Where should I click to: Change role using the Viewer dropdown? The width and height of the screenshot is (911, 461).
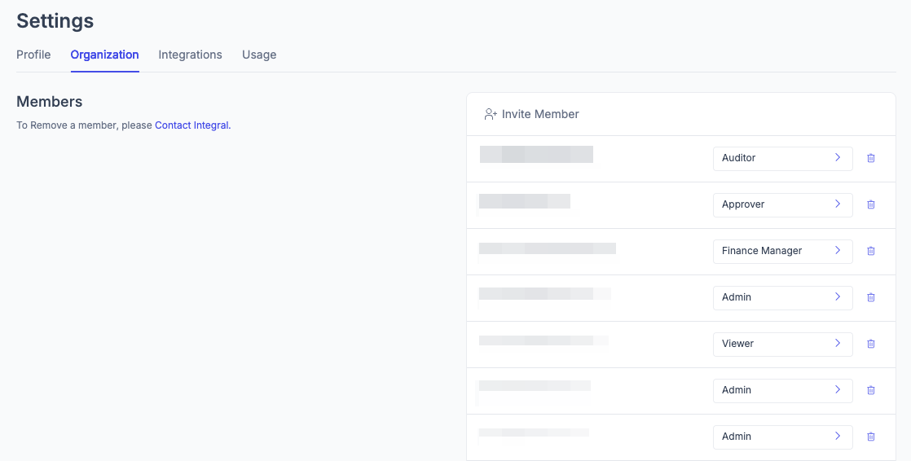click(x=782, y=344)
